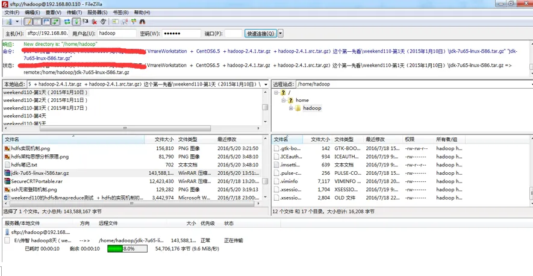Expand the hadoop folder in remote tree
Viewport: 533px width, 276px height.
(x=291, y=108)
